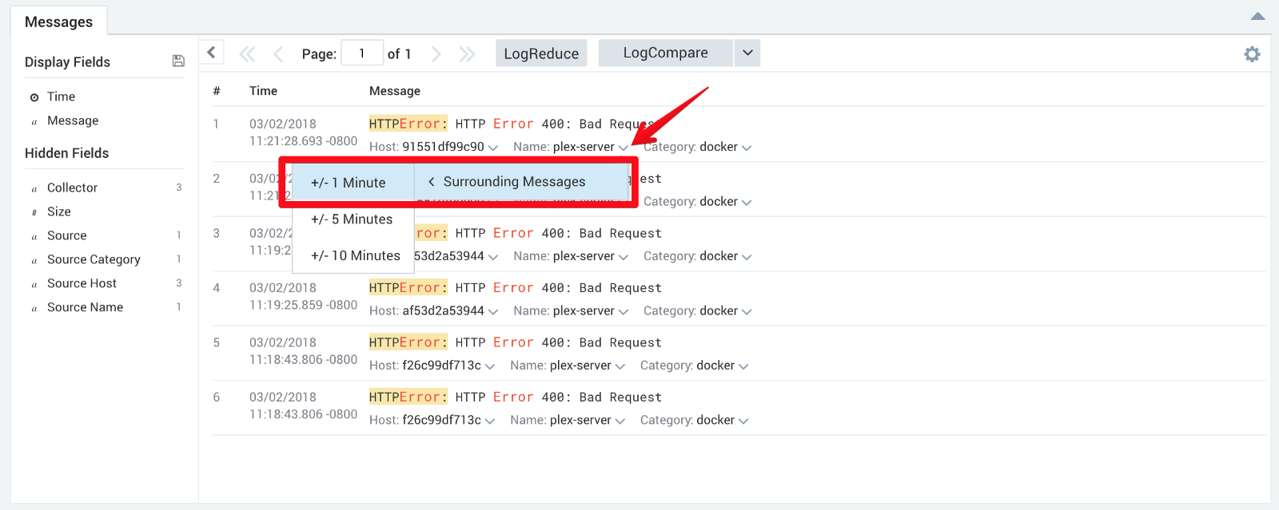This screenshot has height=510, width=1279.
Task: Expand Name plex-server dropdown in row 4
Action: tap(624, 311)
